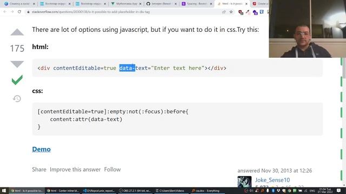Click the taskbar clock showing 01:04

[x=325, y=190]
